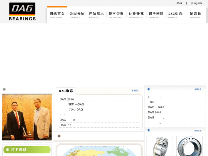Click the photo of two men in suits
The image size is (208, 156).
[27, 117]
